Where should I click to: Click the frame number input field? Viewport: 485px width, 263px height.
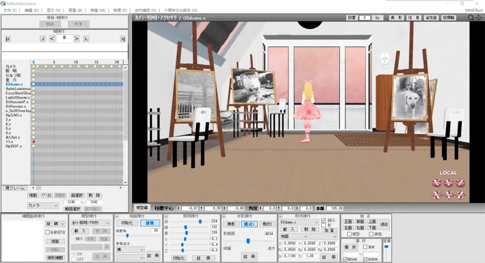64,38
